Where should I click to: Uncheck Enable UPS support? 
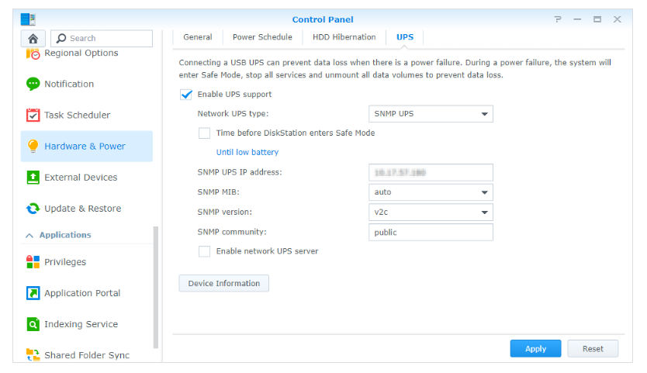click(x=186, y=95)
